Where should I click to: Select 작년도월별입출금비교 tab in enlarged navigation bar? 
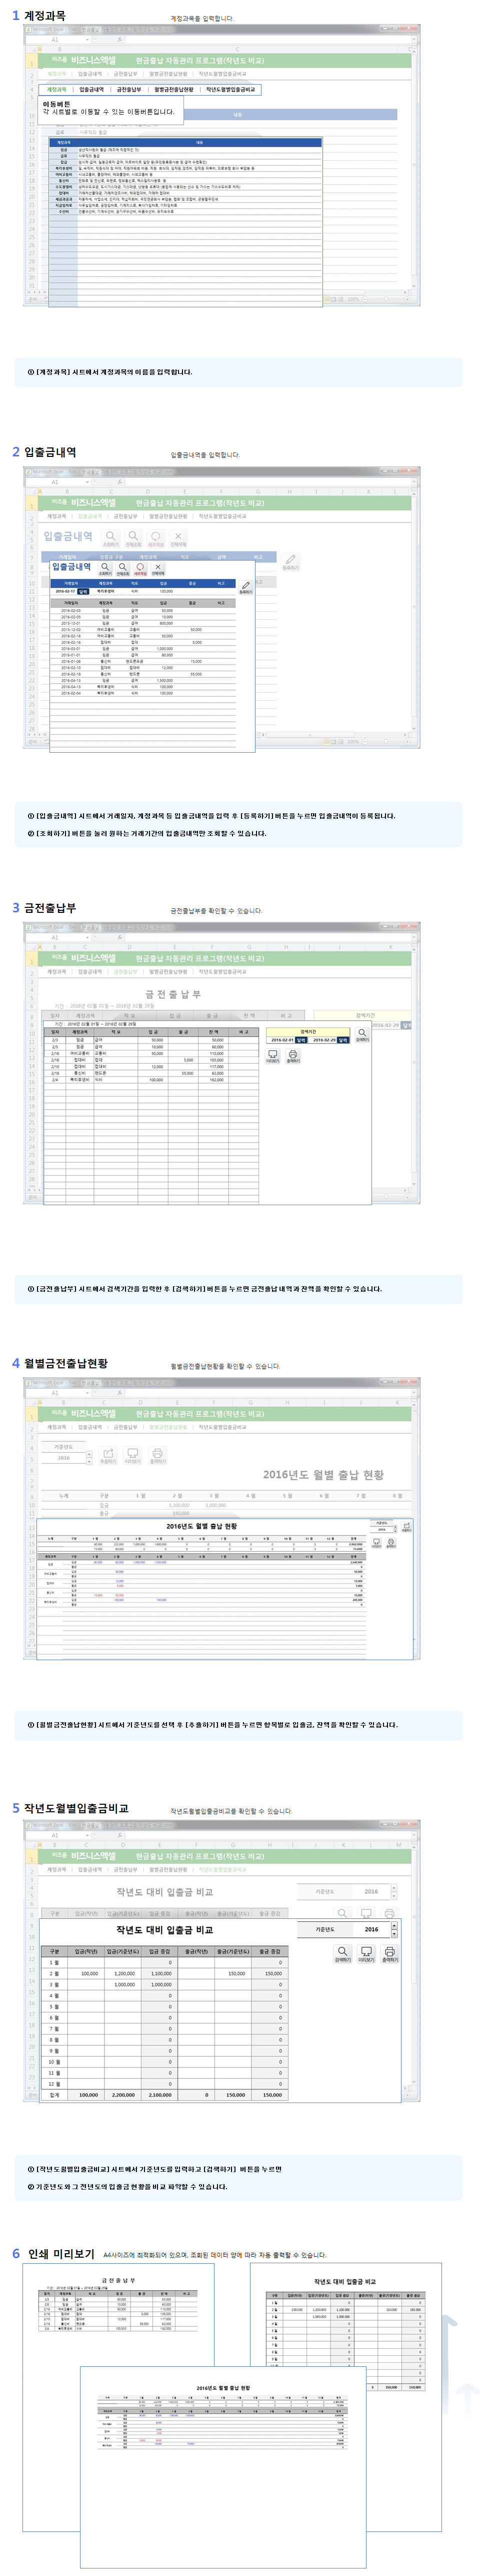click(x=230, y=89)
